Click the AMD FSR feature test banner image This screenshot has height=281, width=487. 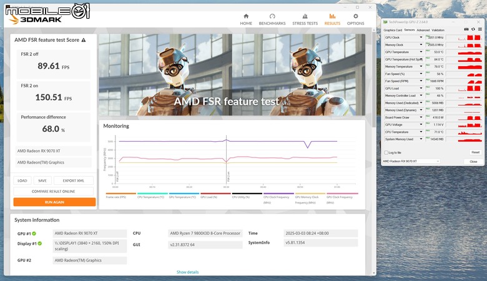coord(232,74)
